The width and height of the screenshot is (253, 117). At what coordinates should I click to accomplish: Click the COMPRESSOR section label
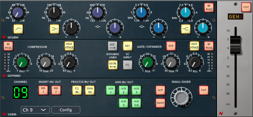[38, 47]
